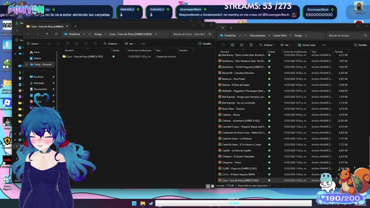Image resolution: width=370 pixels, height=208 pixels.
Task: Switch to details list view in the left status bar
Action: 208,186
